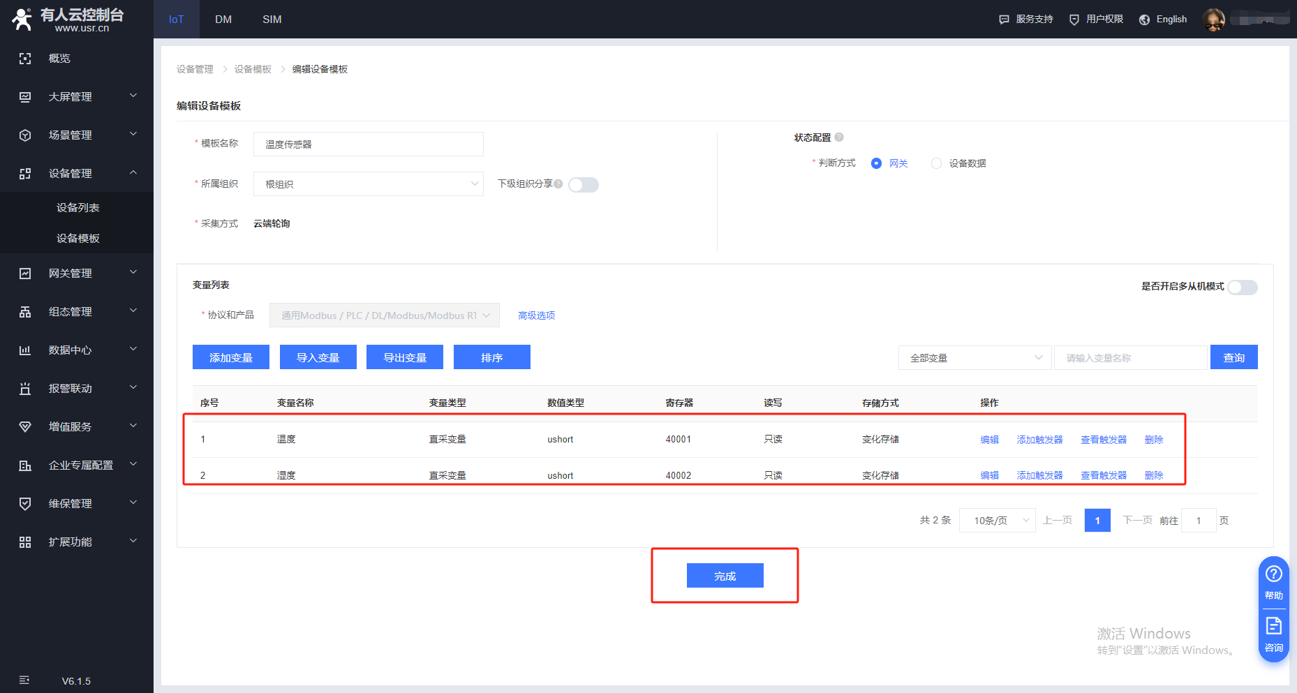Image resolution: width=1297 pixels, height=693 pixels.
Task: Select the 设备数据 radio button
Action: (936, 163)
